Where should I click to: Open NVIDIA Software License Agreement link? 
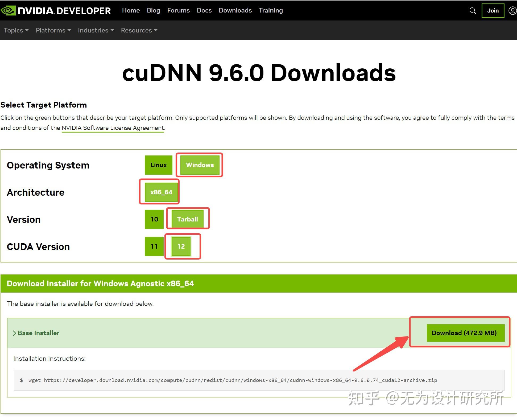pos(113,128)
